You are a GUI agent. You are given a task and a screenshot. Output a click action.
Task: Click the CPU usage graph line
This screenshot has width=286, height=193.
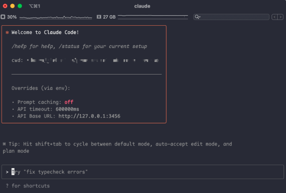tap(56, 17)
